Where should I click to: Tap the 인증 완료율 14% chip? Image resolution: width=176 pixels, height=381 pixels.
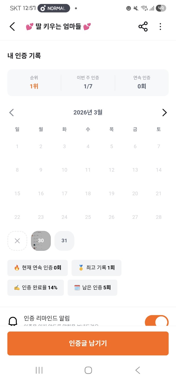[x=36, y=288]
